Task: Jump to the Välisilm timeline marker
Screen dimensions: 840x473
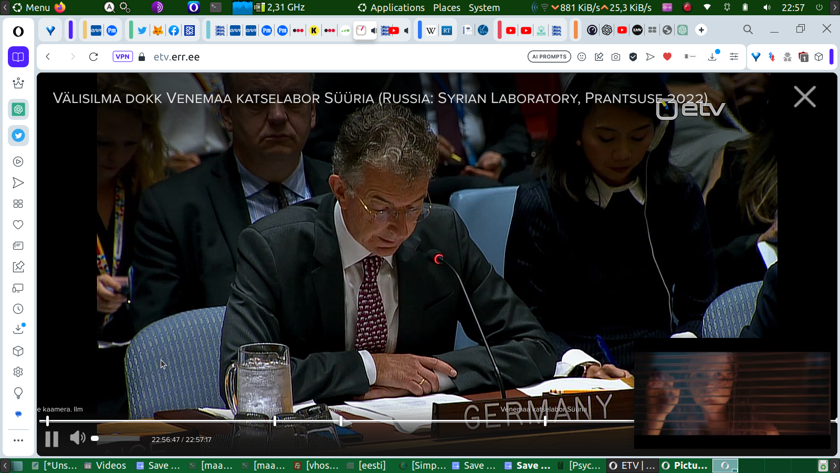Action: click(x=341, y=420)
